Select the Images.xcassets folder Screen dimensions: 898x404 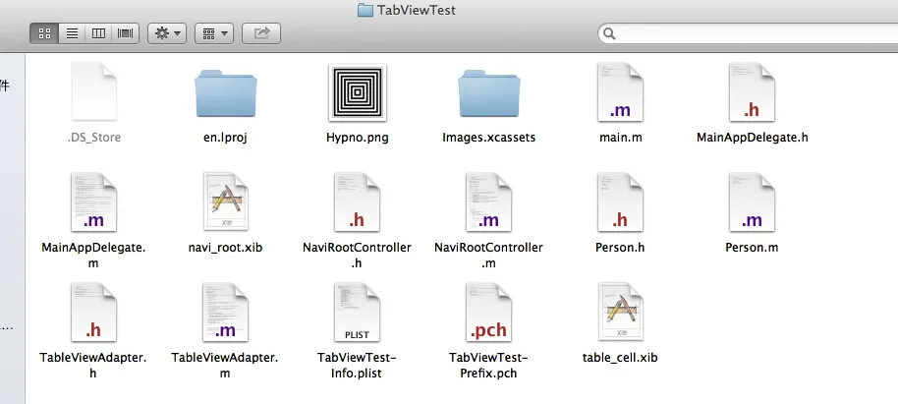click(x=488, y=94)
